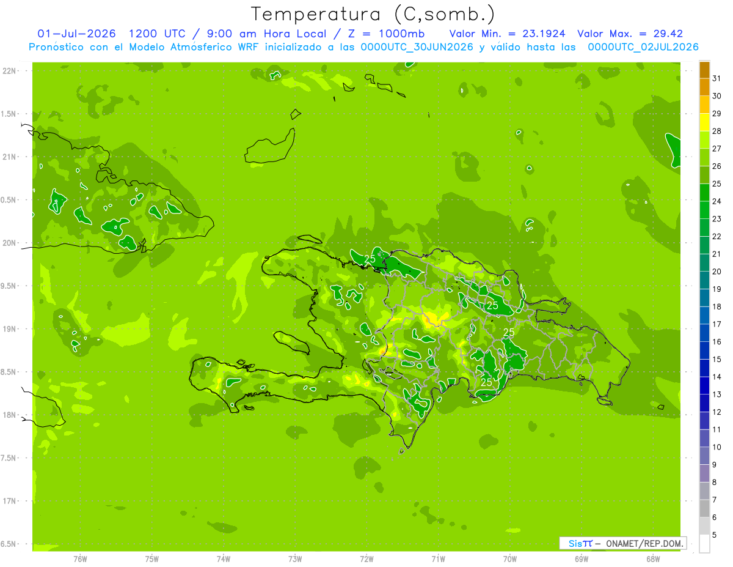733x567 pixels.
Task: Click the colorbar label '26'
Action: (x=717, y=166)
